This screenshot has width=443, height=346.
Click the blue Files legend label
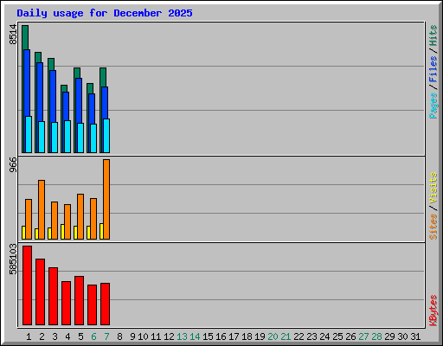coord(433,68)
